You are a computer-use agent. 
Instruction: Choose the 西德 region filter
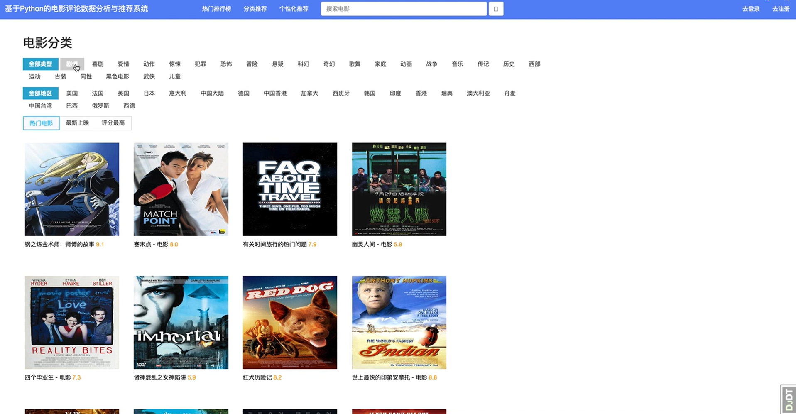pyautogui.click(x=129, y=105)
